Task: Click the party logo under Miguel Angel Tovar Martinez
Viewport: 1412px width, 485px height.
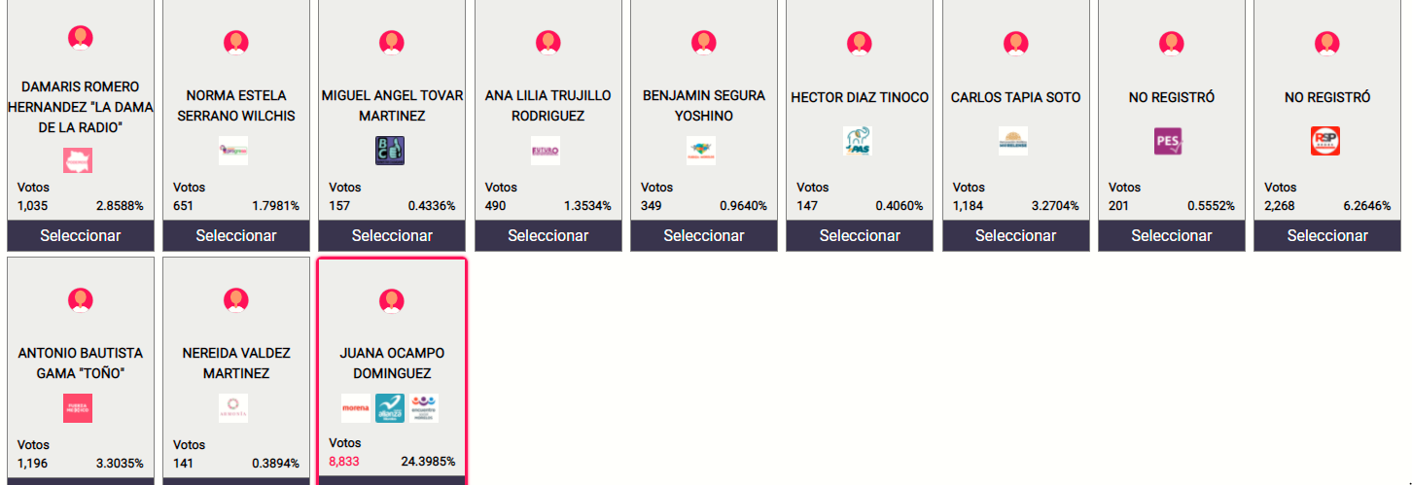Action: point(390,151)
